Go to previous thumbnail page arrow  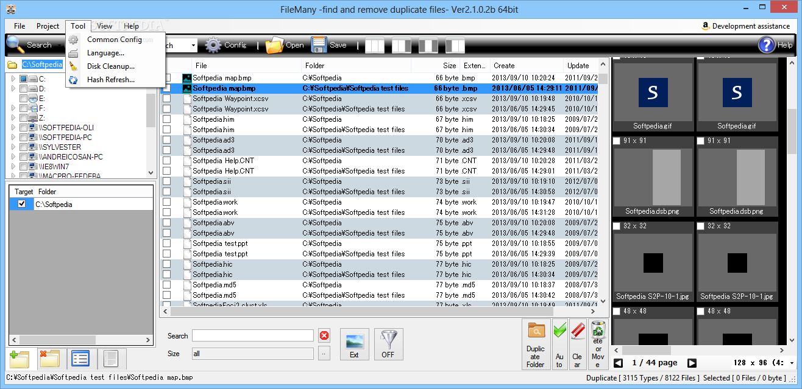tap(618, 363)
